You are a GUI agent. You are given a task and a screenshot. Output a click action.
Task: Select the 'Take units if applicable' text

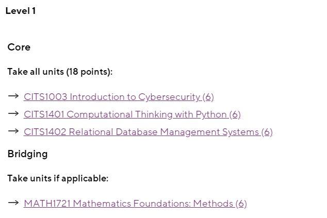[x=58, y=178]
